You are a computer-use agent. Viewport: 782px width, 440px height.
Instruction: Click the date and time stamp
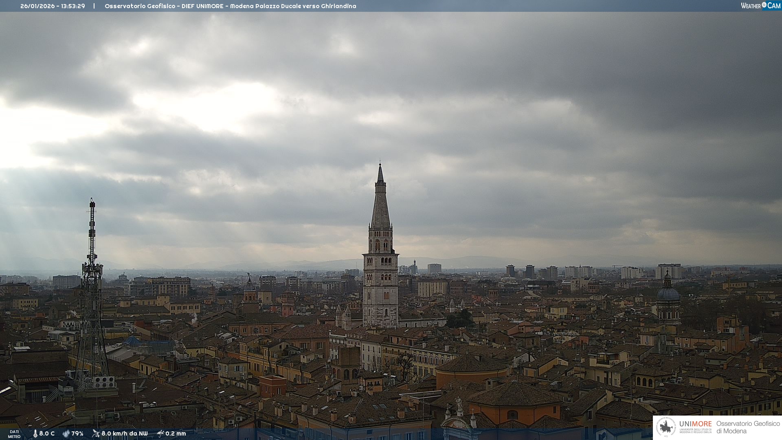(53, 6)
